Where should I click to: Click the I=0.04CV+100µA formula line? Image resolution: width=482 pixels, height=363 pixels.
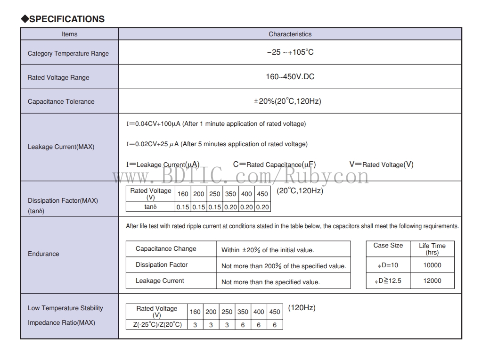coord(216,124)
